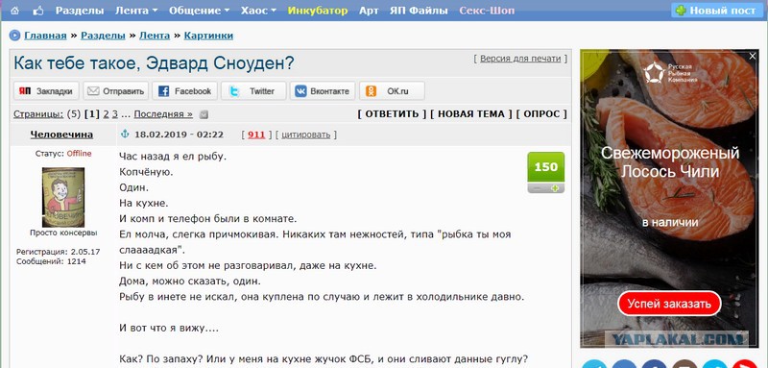Add to ЯП Закладки bookmarks
Image resolution: width=768 pixels, height=368 pixels.
[46, 91]
